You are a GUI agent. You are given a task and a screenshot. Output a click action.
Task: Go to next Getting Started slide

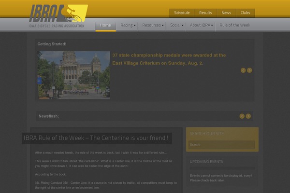(249, 70)
